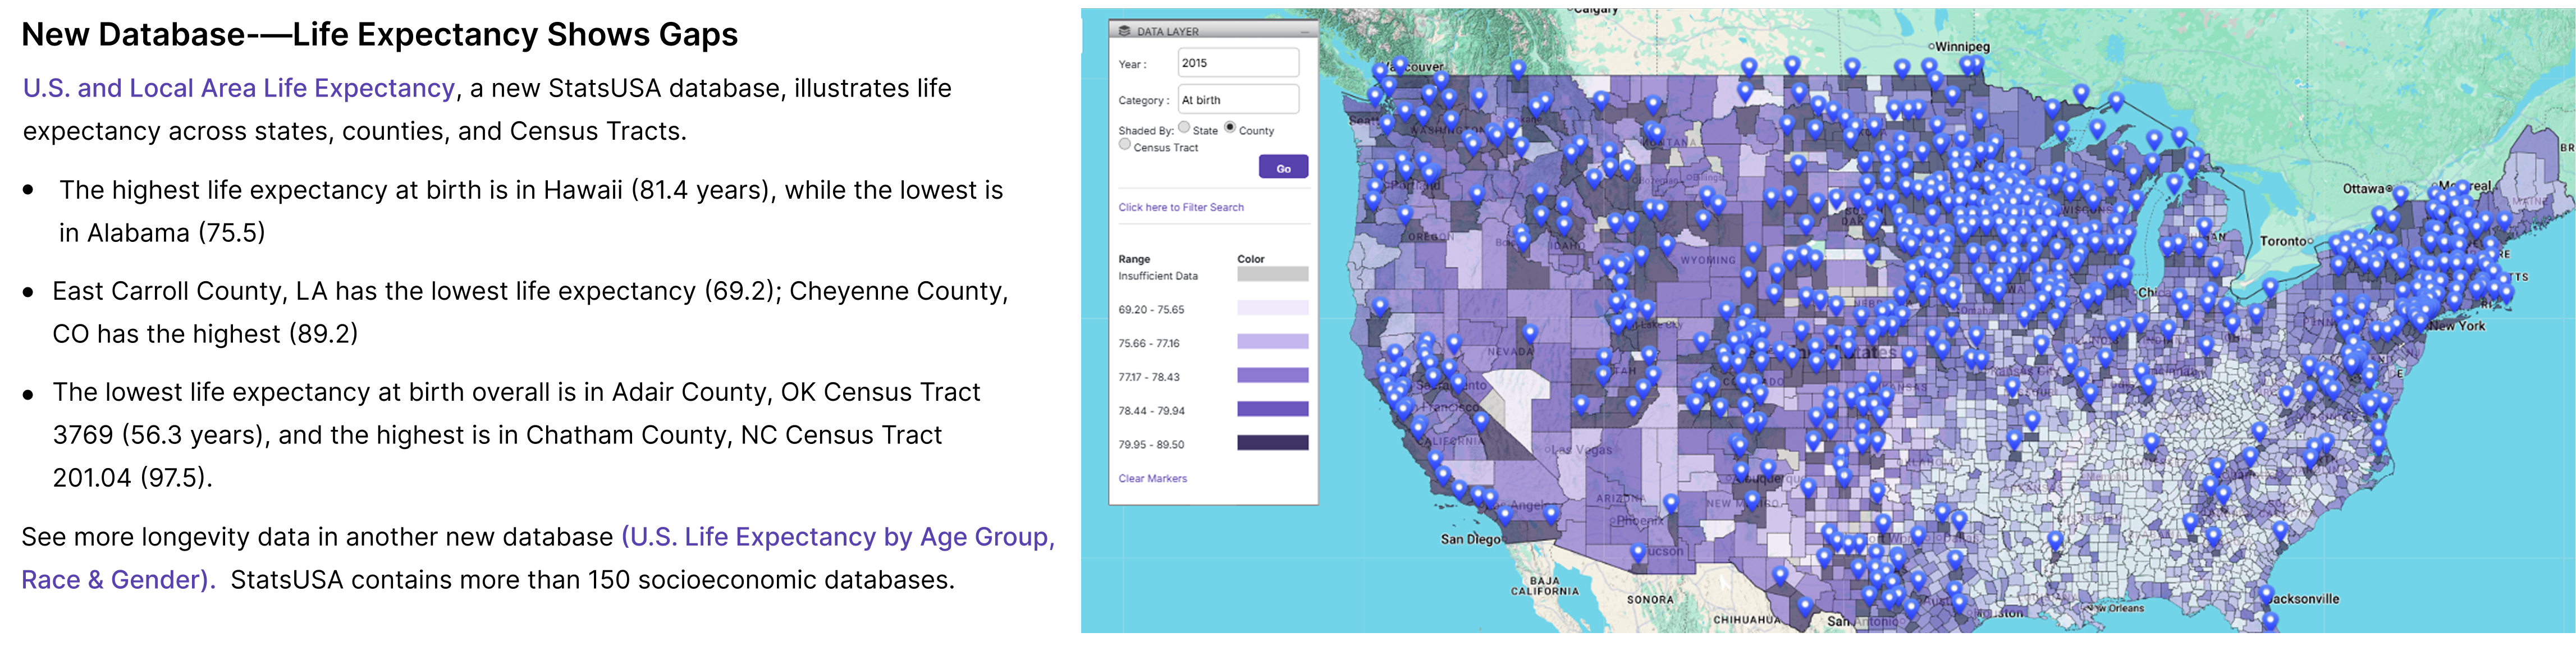Screen dimensions: 2576x646
Task: Open U.S. Life Expectancy by Age Group link
Action: pyautogui.click(x=837, y=538)
